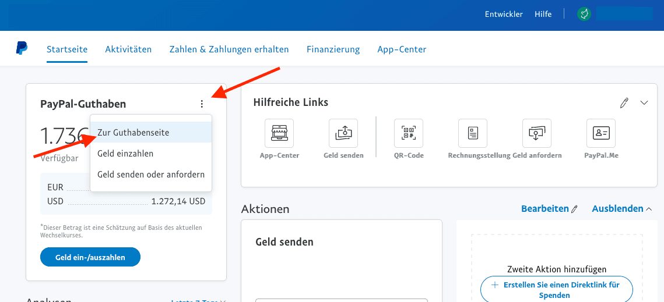This screenshot has height=302, width=664.
Task: Click the Entwickler link in header
Action: [504, 15]
